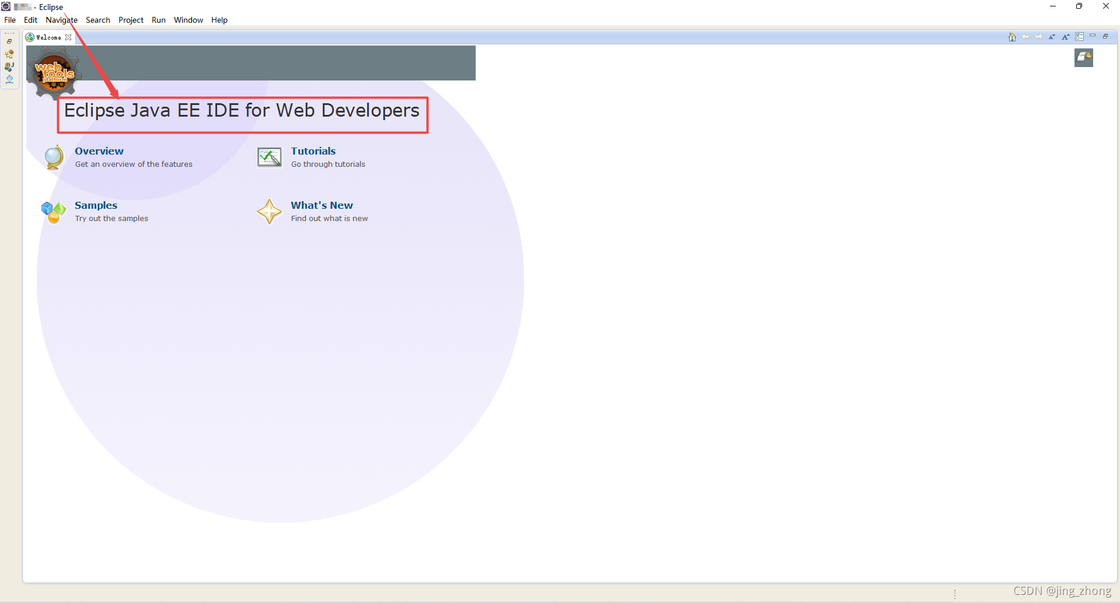Click 'Get an overview of the features' text
Image resolution: width=1120 pixels, height=603 pixels.
click(134, 164)
